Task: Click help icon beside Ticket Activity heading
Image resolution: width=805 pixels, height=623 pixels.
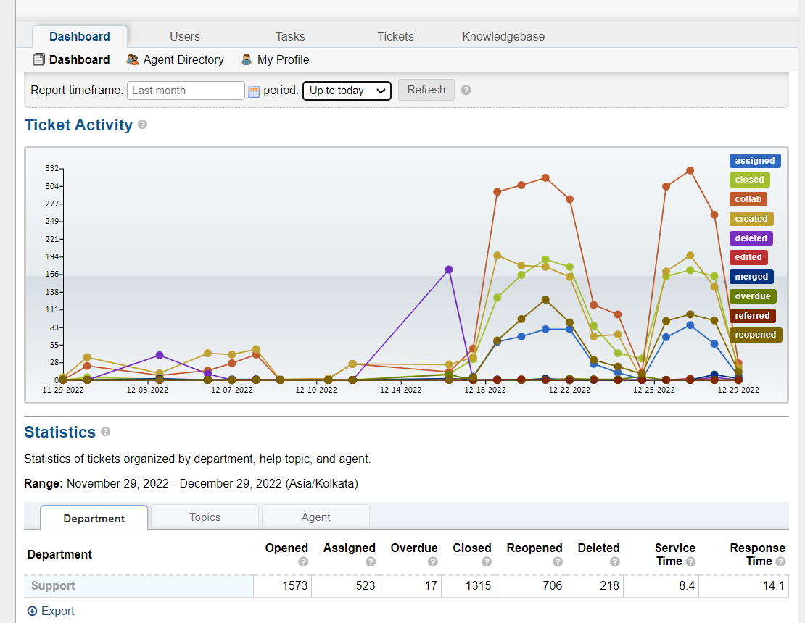Action: click(143, 125)
